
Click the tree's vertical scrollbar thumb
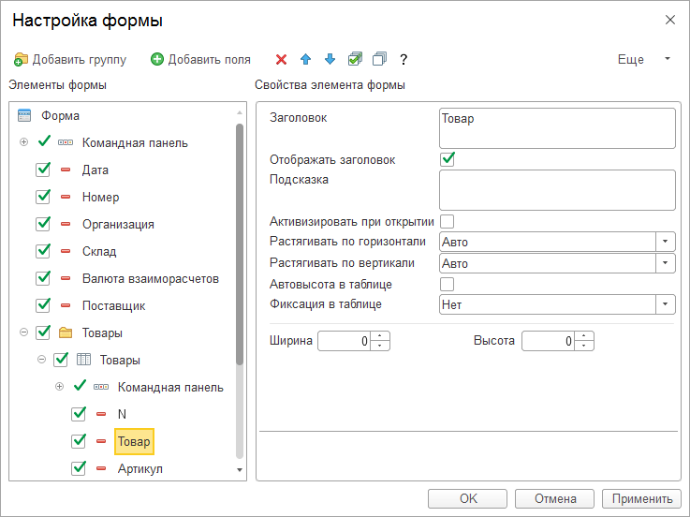pyautogui.click(x=240, y=244)
